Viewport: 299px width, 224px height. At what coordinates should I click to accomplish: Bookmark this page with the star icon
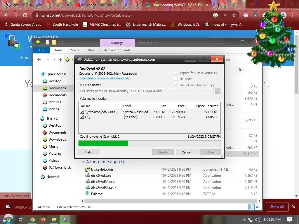point(234,15)
